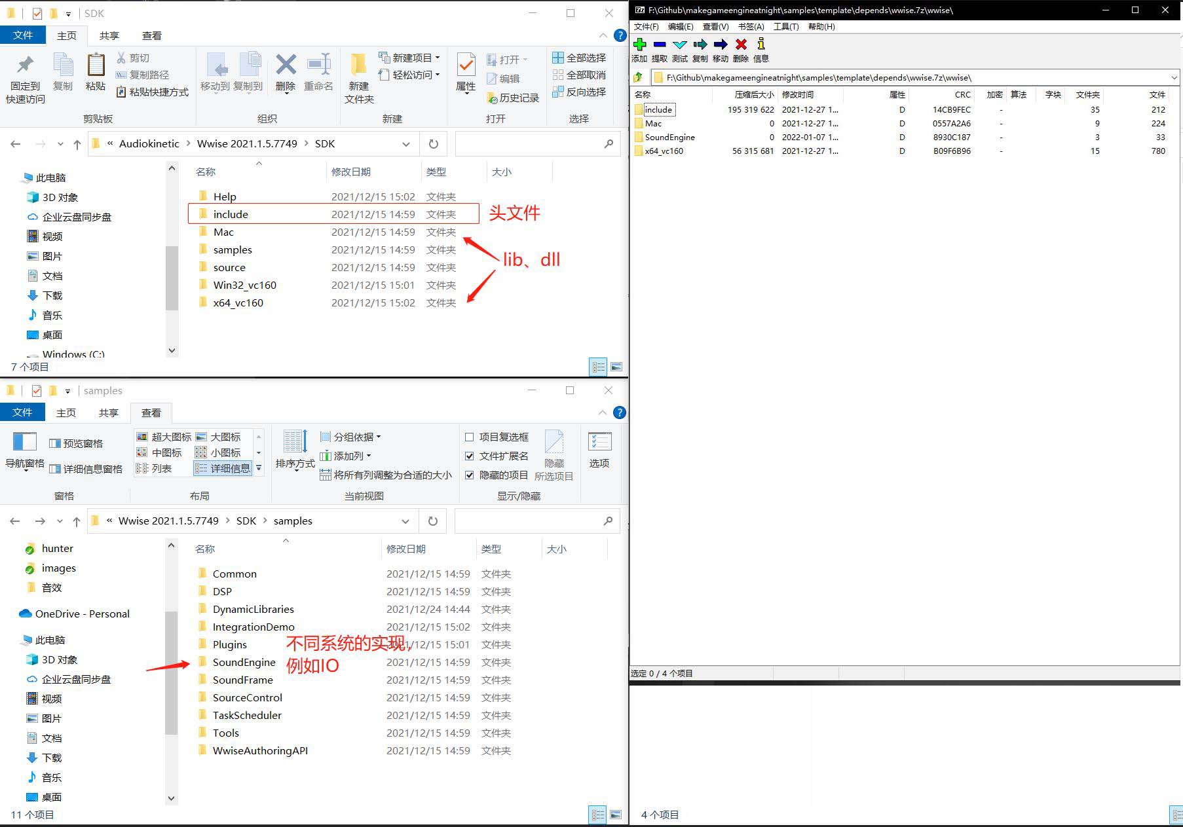Click CRC column header in 7-Zip

click(962, 95)
